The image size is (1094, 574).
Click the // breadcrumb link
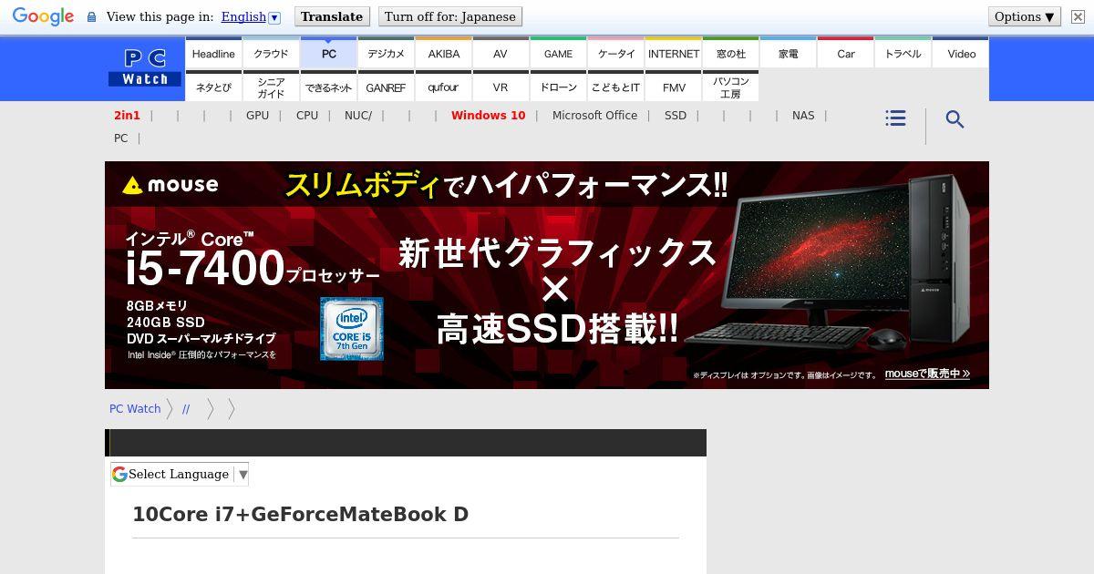click(x=186, y=408)
